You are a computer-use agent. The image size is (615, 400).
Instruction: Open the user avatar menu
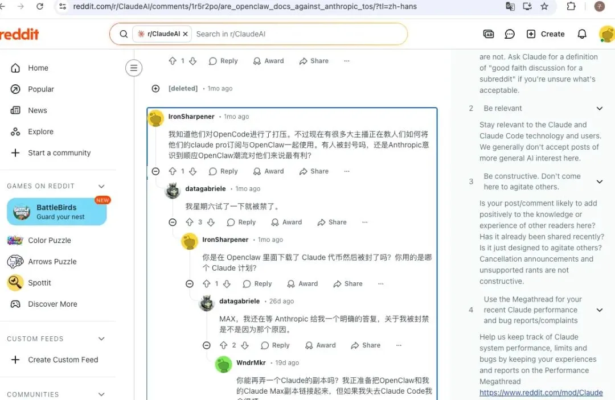606,34
